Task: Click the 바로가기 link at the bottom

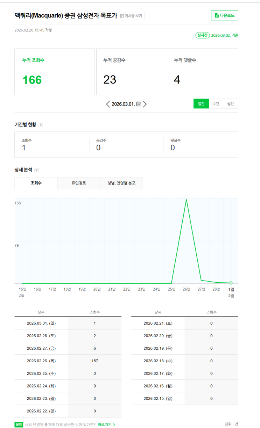Action: [x=106, y=425]
